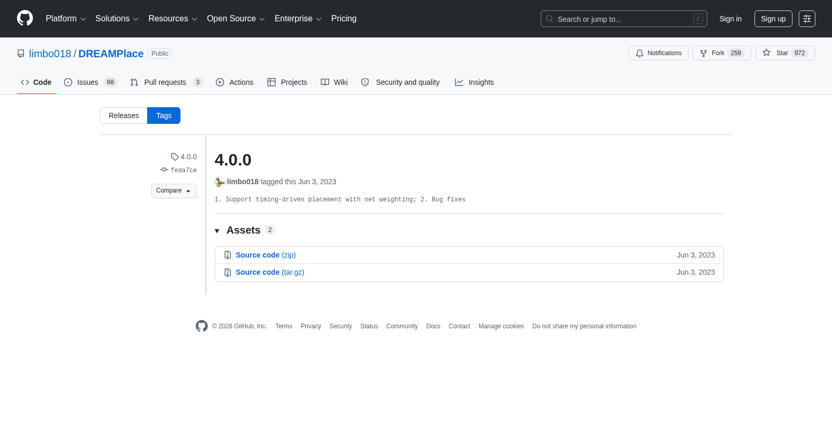832x448 pixels.
Task: Click the repository icon beside limbo018
Action: pos(21,54)
